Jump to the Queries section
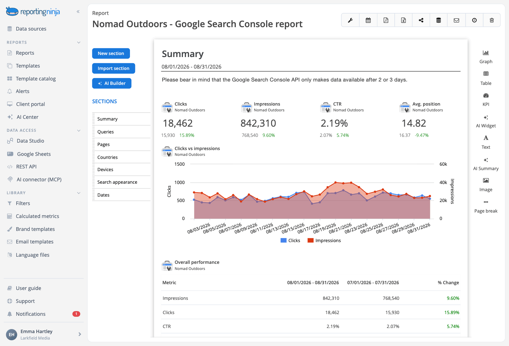 point(122,132)
